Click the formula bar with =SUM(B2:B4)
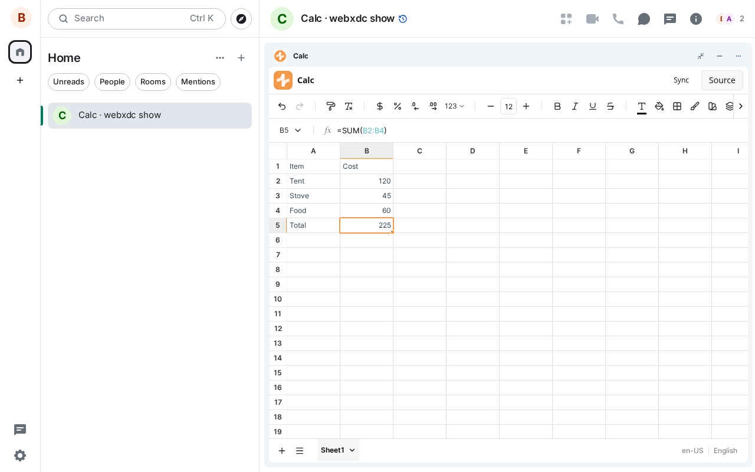Image resolution: width=755 pixels, height=472 pixels. click(x=540, y=130)
